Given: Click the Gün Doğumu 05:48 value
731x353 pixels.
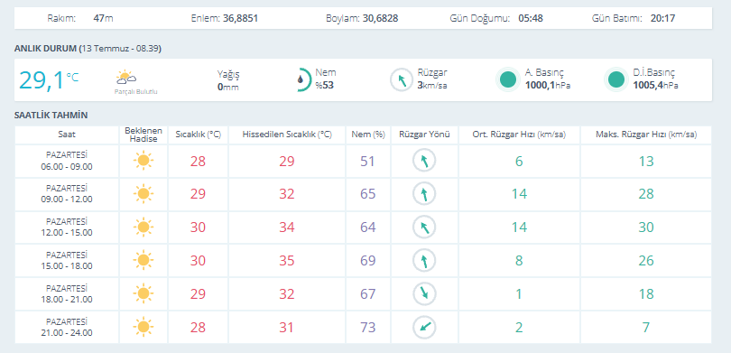Looking at the screenshot, I should [531, 19].
